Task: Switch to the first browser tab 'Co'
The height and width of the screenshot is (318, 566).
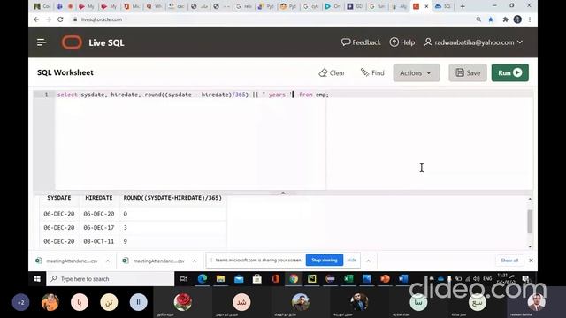Action: click(x=42, y=6)
